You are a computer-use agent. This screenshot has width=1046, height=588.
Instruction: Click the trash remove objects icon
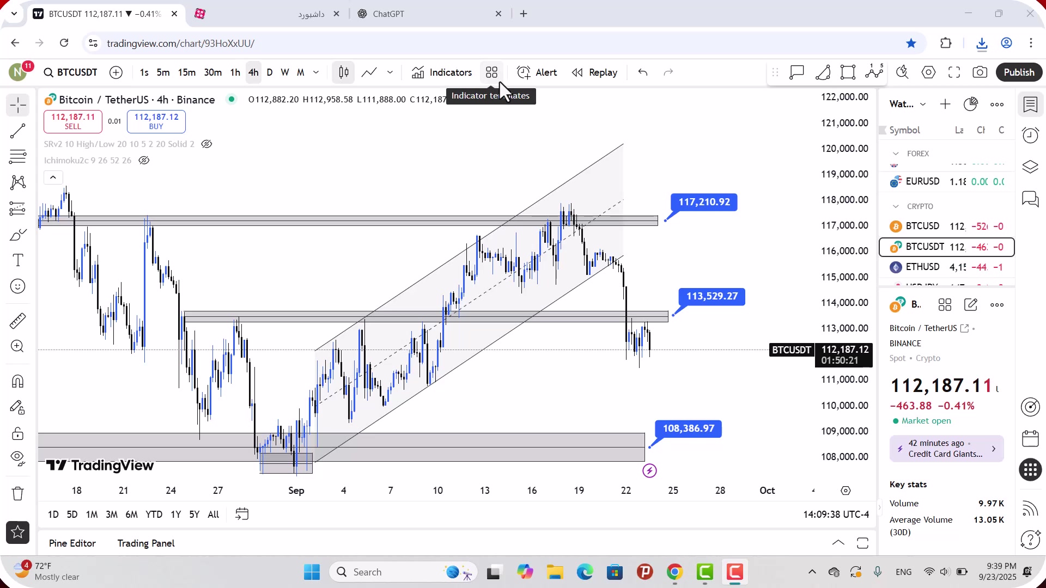(x=17, y=493)
